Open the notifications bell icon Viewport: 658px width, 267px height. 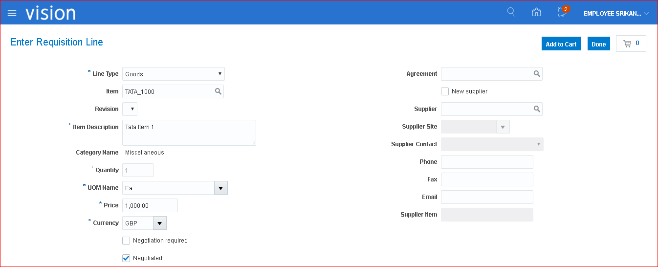562,13
